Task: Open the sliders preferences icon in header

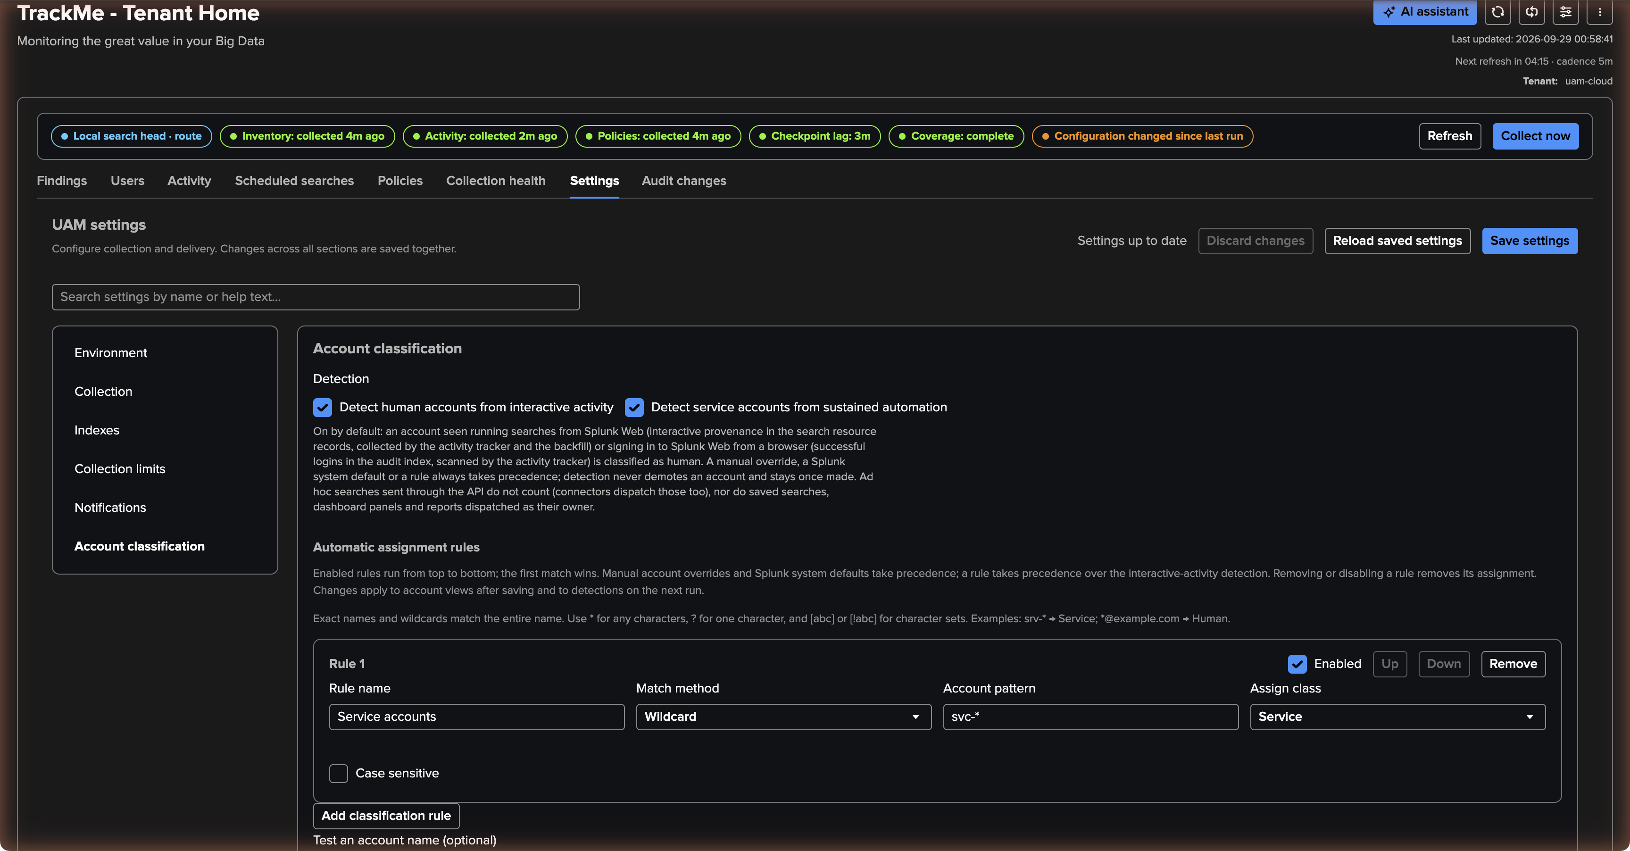Action: (x=1565, y=12)
